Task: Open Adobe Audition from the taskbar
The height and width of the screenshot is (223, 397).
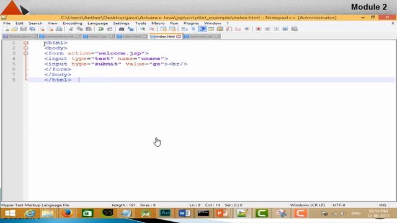Action: point(165,213)
